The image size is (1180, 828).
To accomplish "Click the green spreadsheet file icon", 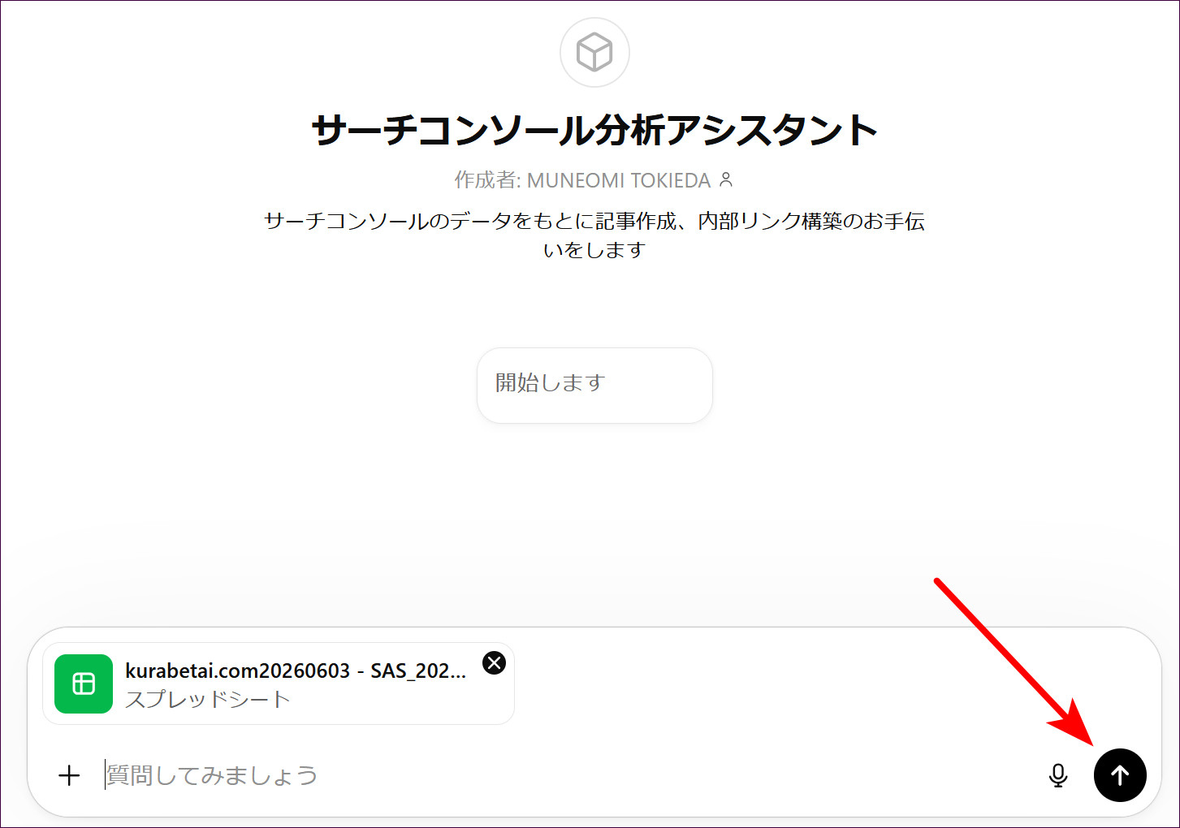I will tap(84, 684).
